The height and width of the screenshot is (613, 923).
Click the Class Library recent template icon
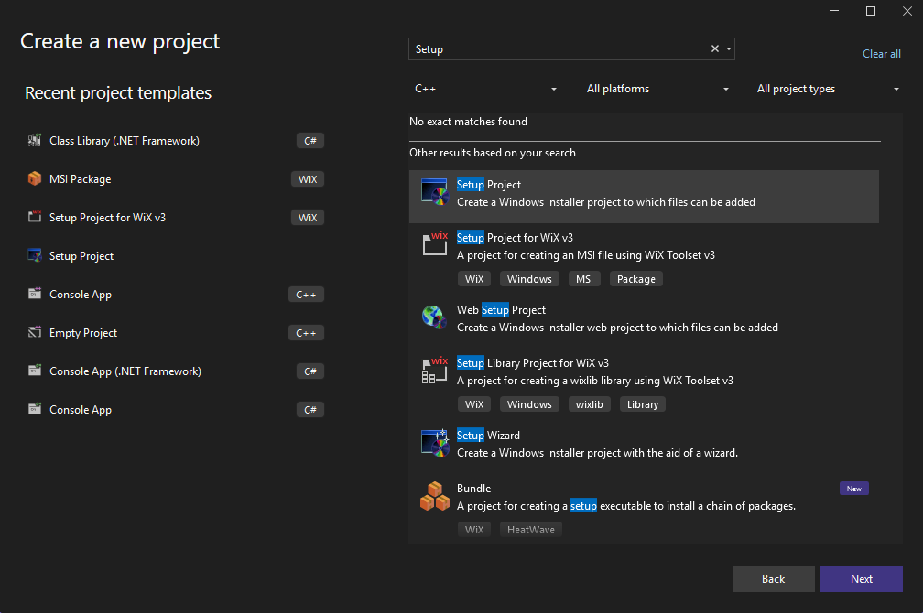[x=35, y=141]
